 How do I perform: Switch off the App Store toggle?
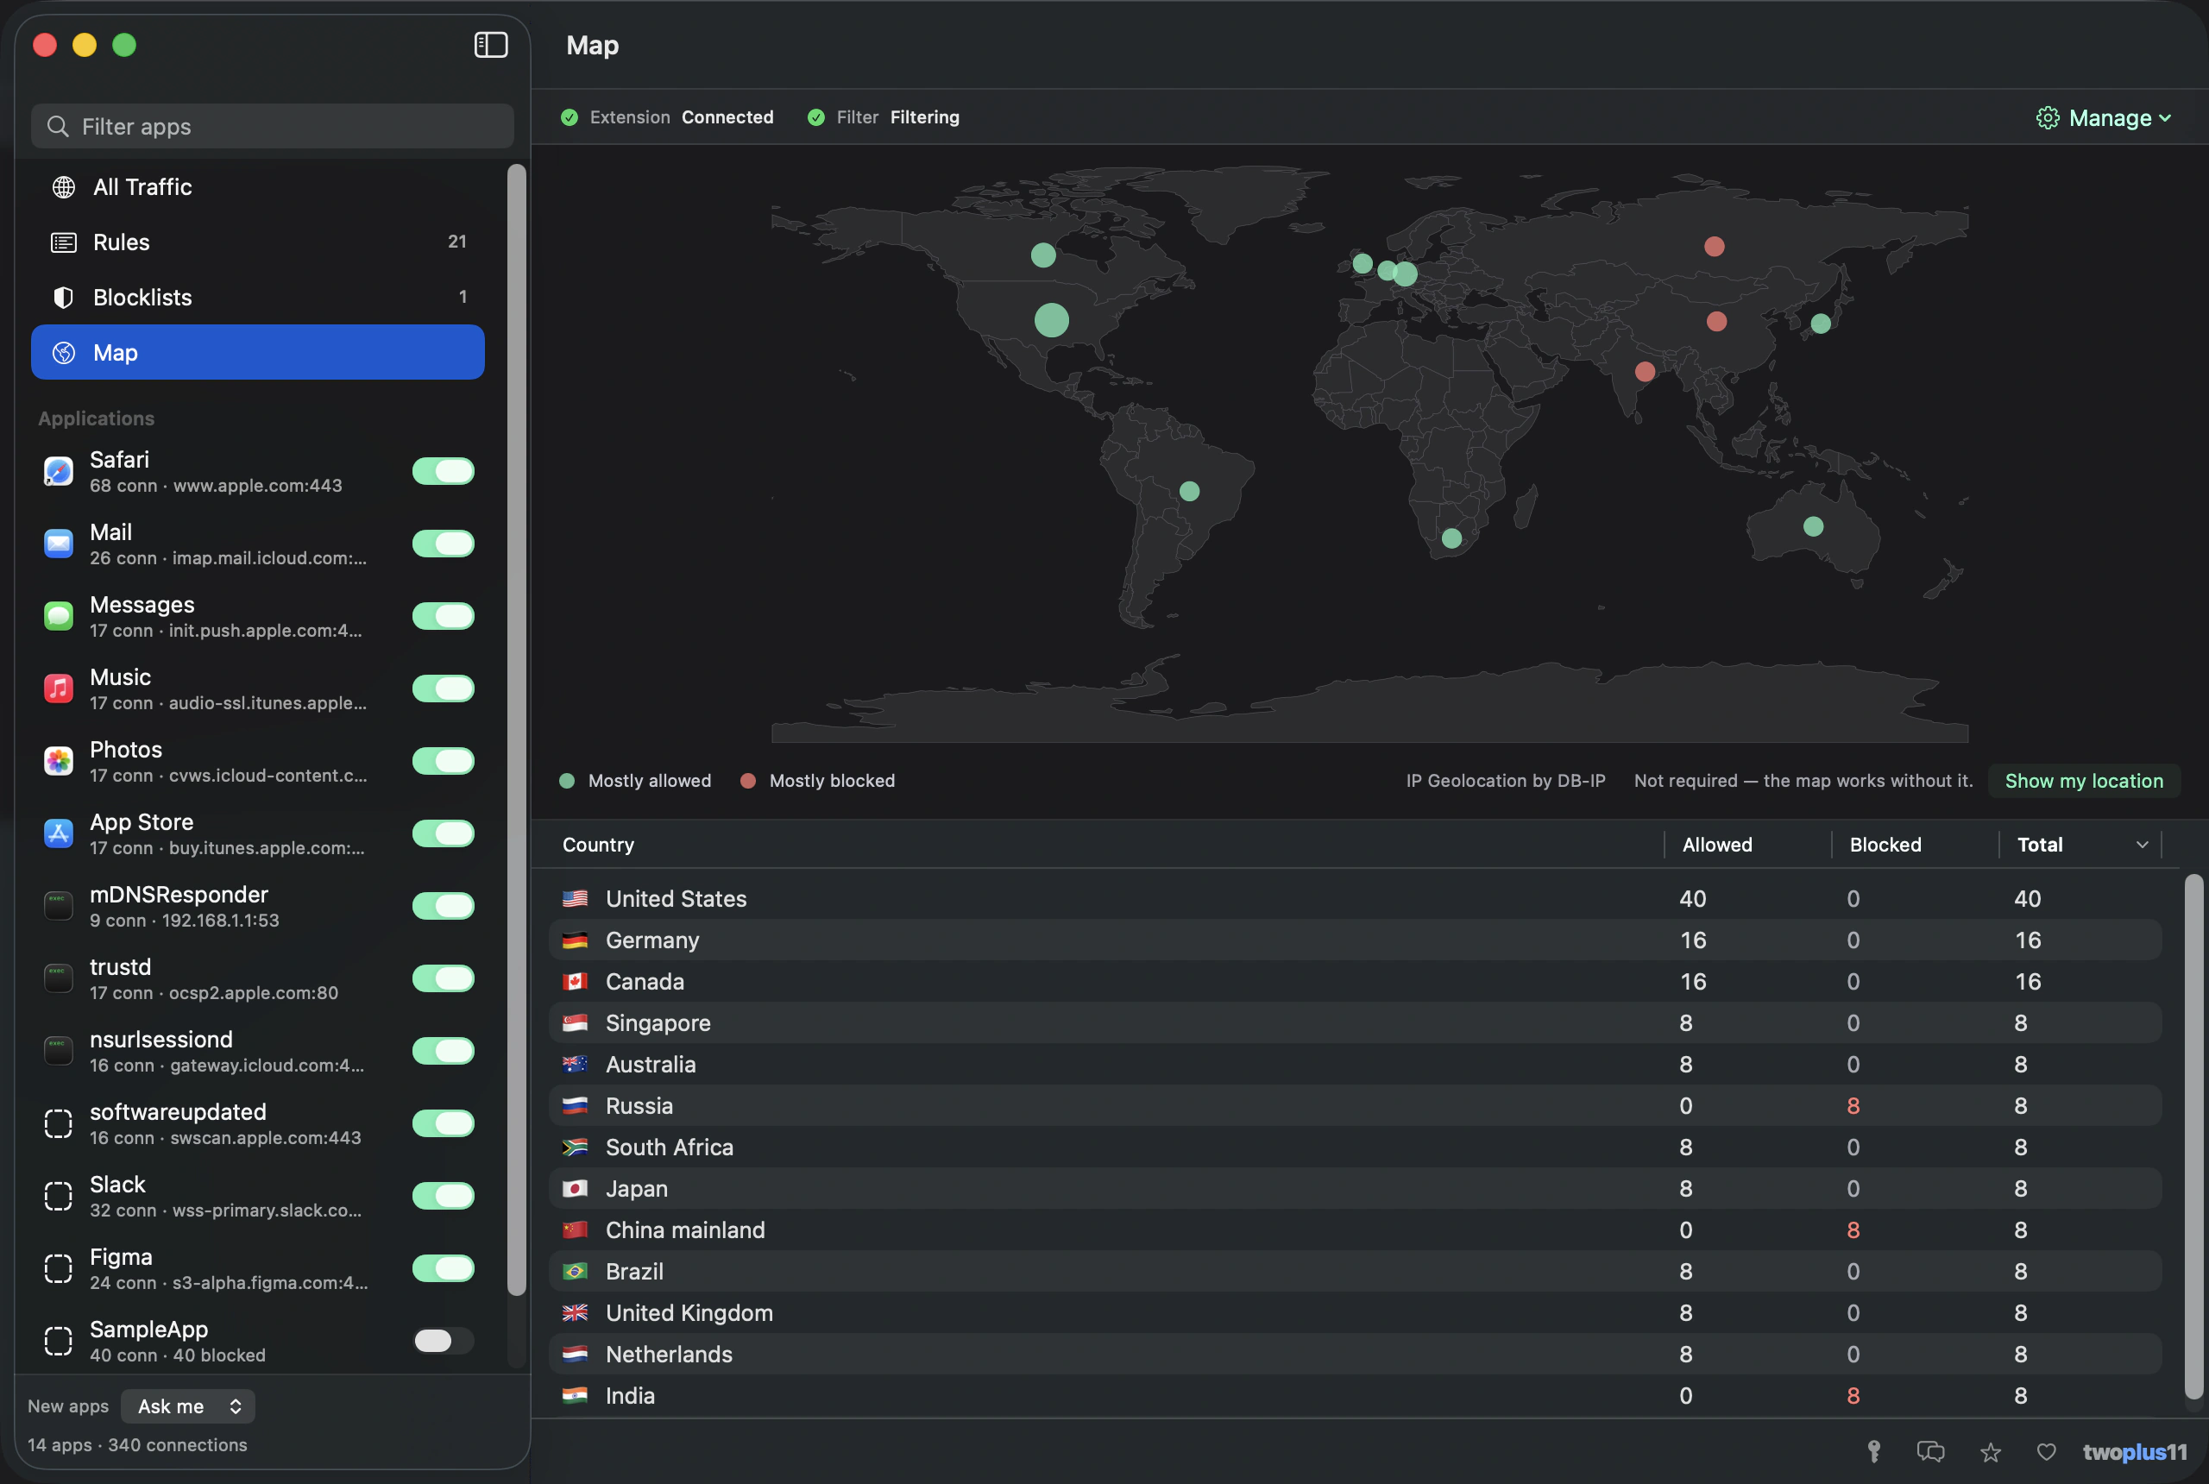[443, 833]
